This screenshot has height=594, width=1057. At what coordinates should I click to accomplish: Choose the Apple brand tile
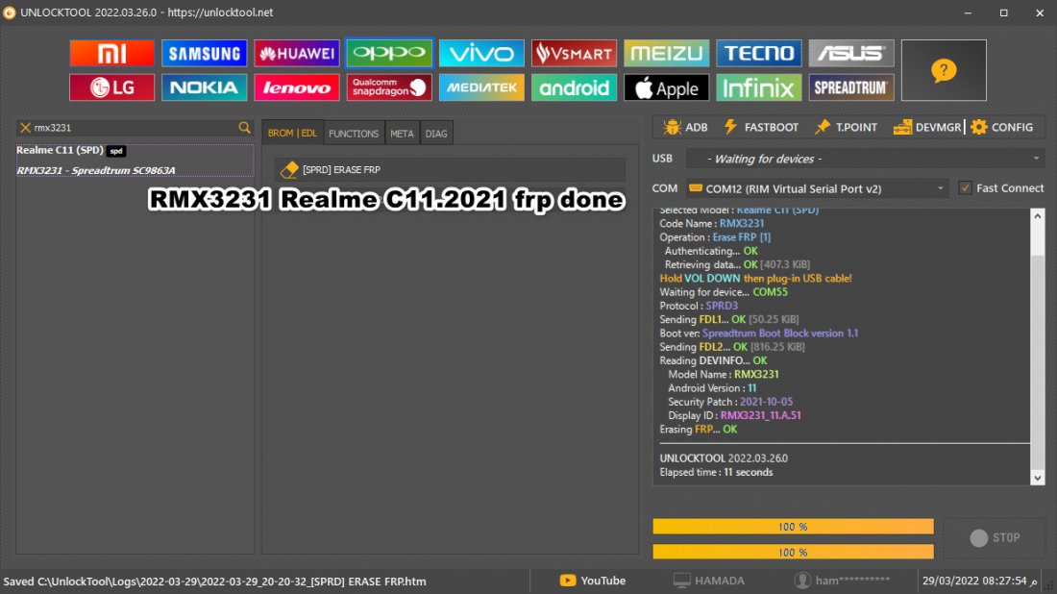666,87
